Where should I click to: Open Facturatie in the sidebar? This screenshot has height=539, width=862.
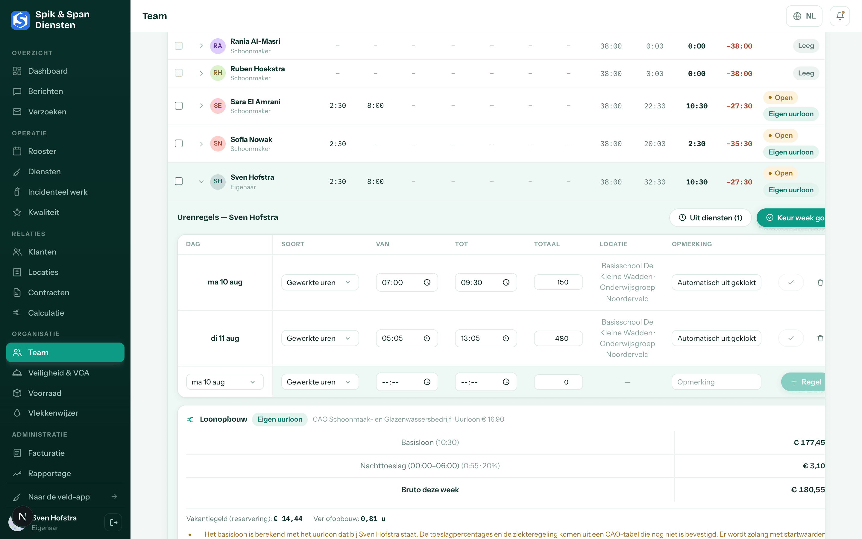(65, 453)
